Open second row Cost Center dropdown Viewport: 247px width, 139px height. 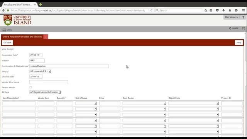coord(144,109)
